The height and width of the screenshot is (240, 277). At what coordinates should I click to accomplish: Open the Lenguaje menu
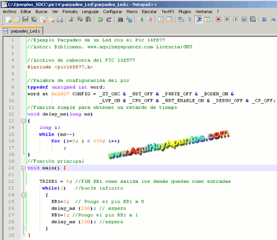coord(90,12)
